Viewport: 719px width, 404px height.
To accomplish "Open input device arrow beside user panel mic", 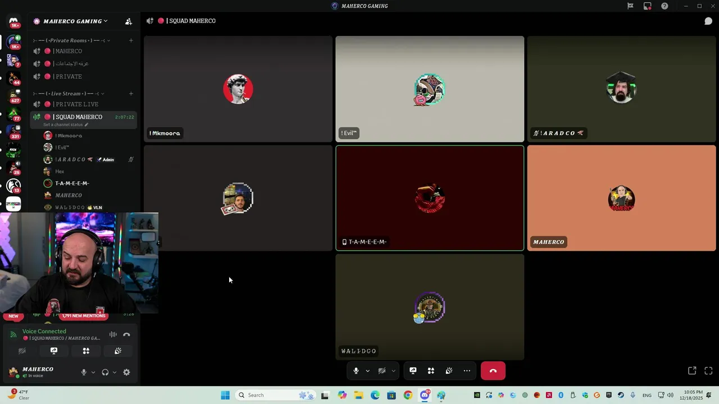I will click(93, 372).
